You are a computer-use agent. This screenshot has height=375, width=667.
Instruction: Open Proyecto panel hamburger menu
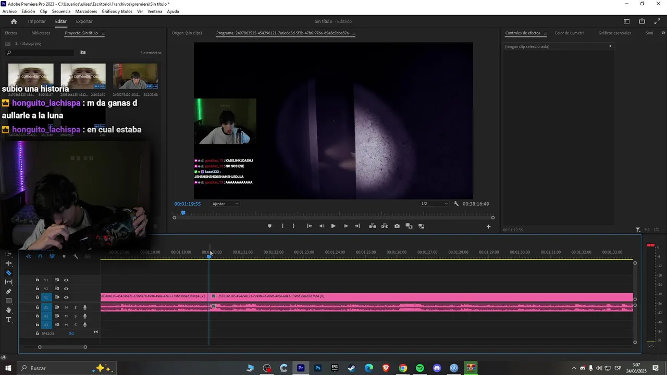click(103, 33)
